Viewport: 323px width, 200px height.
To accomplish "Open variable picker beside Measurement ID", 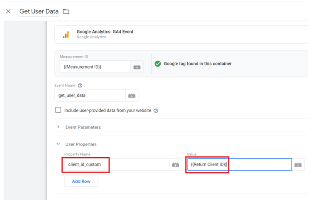I will (137, 67).
